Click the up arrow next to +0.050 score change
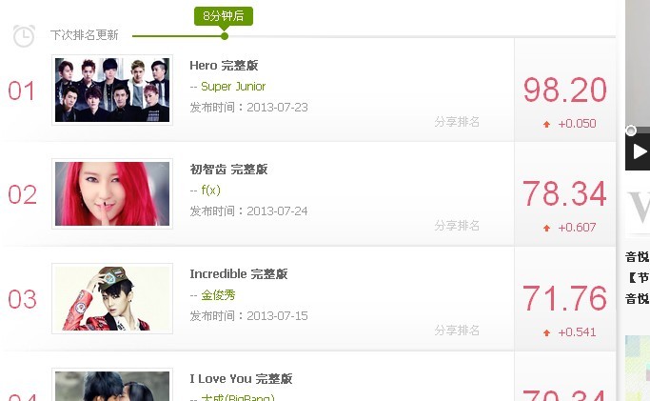Image resolution: width=650 pixels, height=401 pixels. pos(546,124)
